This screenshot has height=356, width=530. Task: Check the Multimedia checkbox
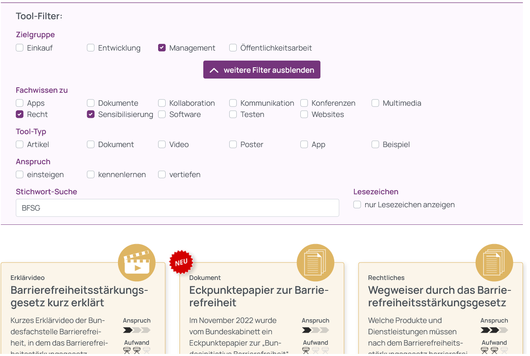pos(375,103)
